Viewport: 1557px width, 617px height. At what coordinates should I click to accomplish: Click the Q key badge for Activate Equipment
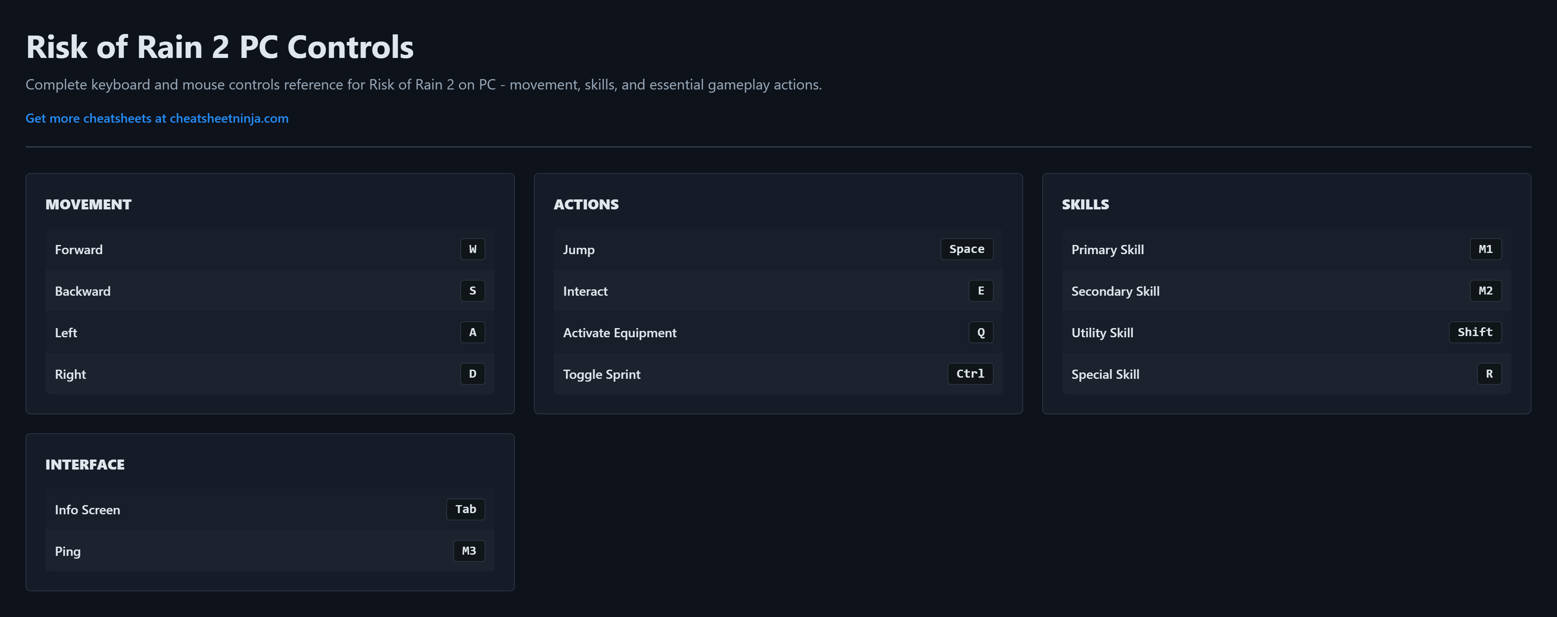980,332
